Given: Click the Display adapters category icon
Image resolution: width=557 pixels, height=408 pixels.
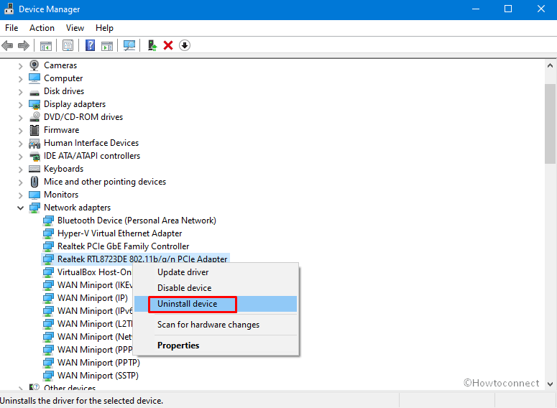Looking at the screenshot, I should (x=34, y=104).
